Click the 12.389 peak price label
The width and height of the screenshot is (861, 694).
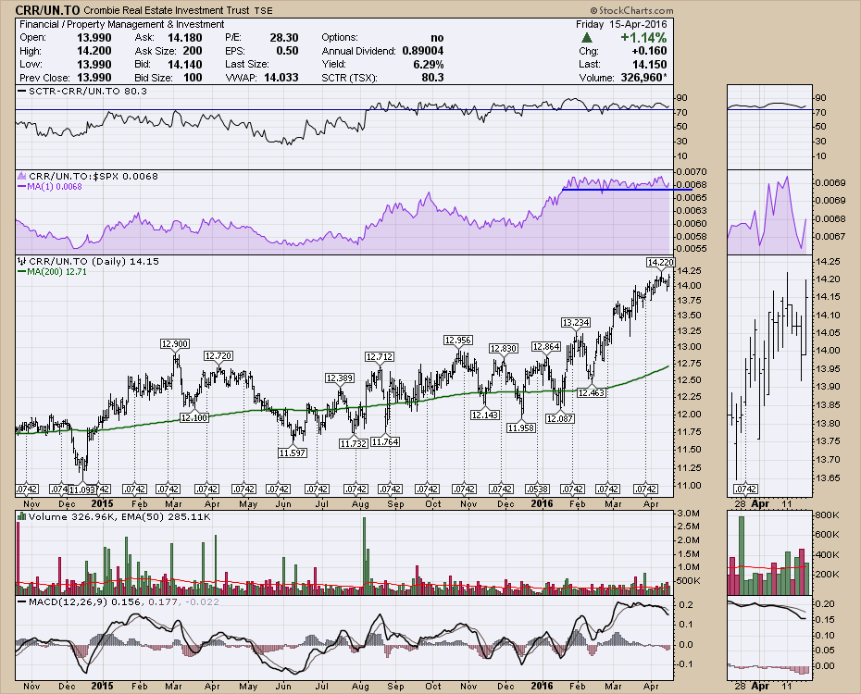tap(340, 378)
